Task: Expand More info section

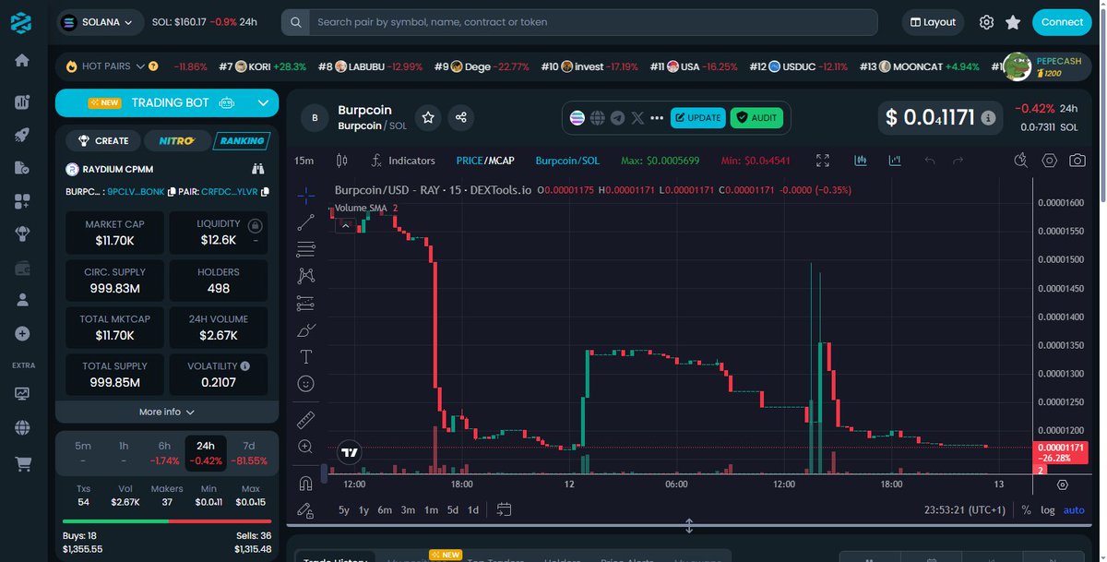Action: coord(167,412)
